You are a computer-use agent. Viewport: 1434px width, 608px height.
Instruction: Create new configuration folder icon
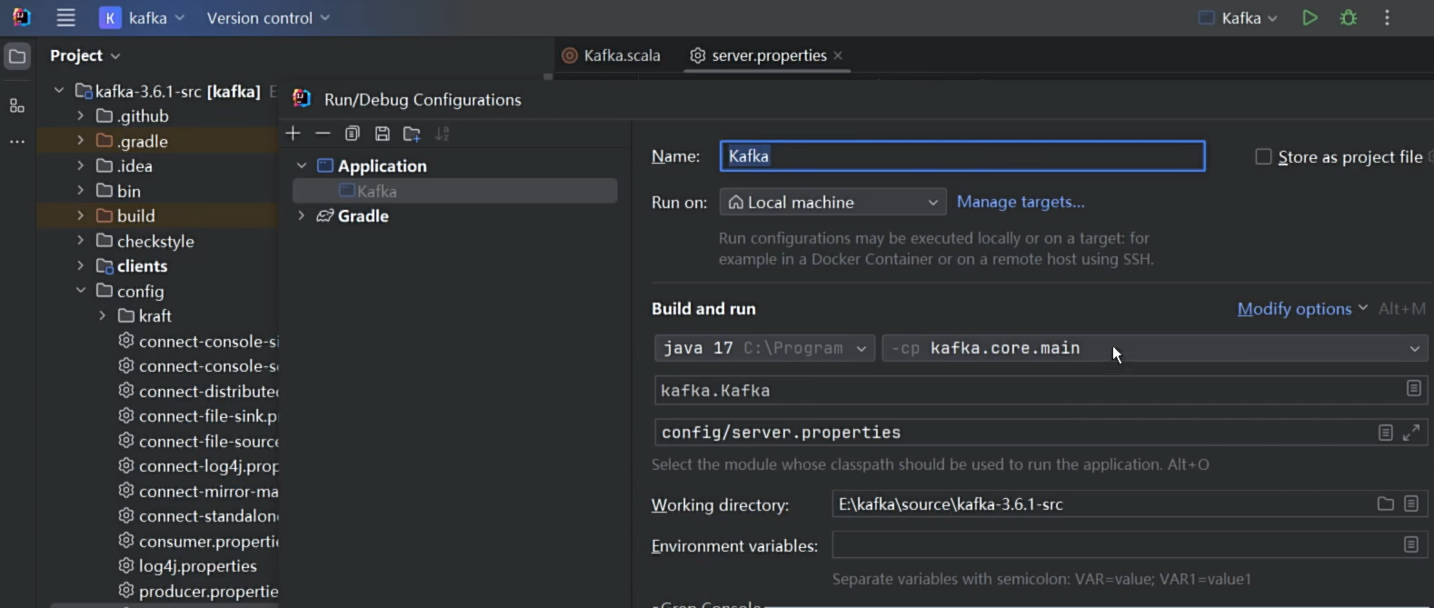pos(412,134)
